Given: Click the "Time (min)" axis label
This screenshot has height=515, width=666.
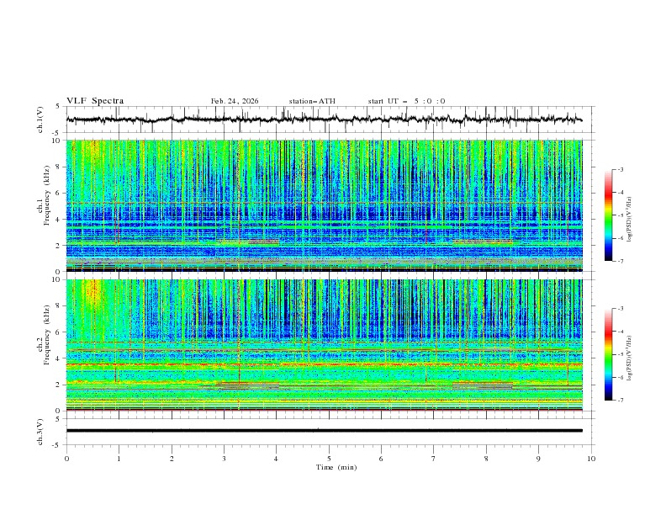Looking at the screenshot, I should 336,467.
